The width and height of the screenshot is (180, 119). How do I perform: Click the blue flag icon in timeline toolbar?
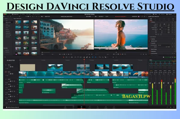(93, 57)
